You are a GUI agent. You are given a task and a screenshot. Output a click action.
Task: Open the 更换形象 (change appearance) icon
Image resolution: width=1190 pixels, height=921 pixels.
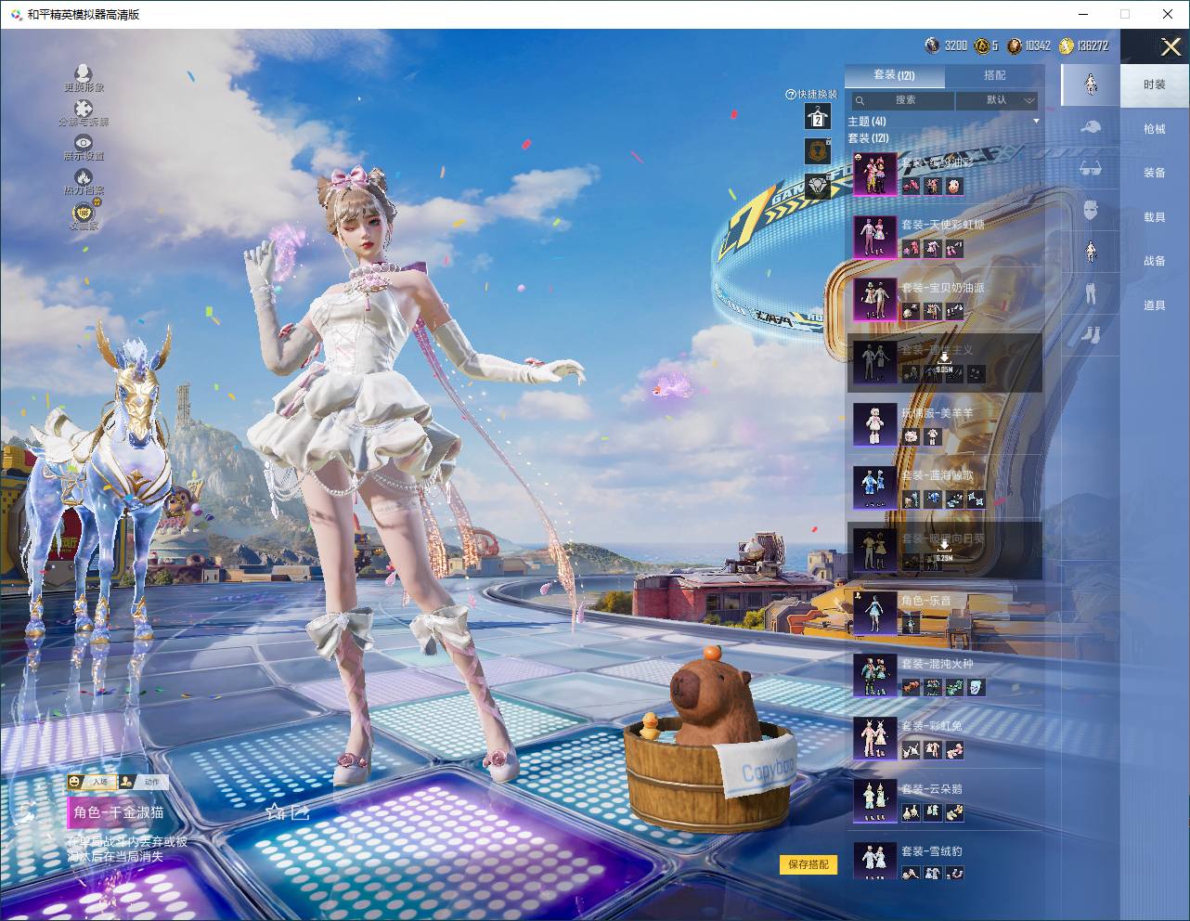pyautogui.click(x=84, y=74)
